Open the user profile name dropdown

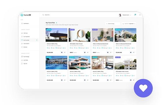[126, 15]
